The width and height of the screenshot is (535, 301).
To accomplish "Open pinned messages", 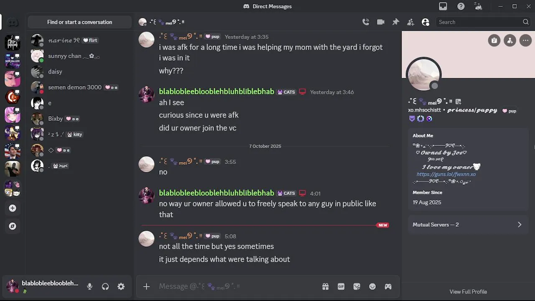I will click(x=395, y=22).
